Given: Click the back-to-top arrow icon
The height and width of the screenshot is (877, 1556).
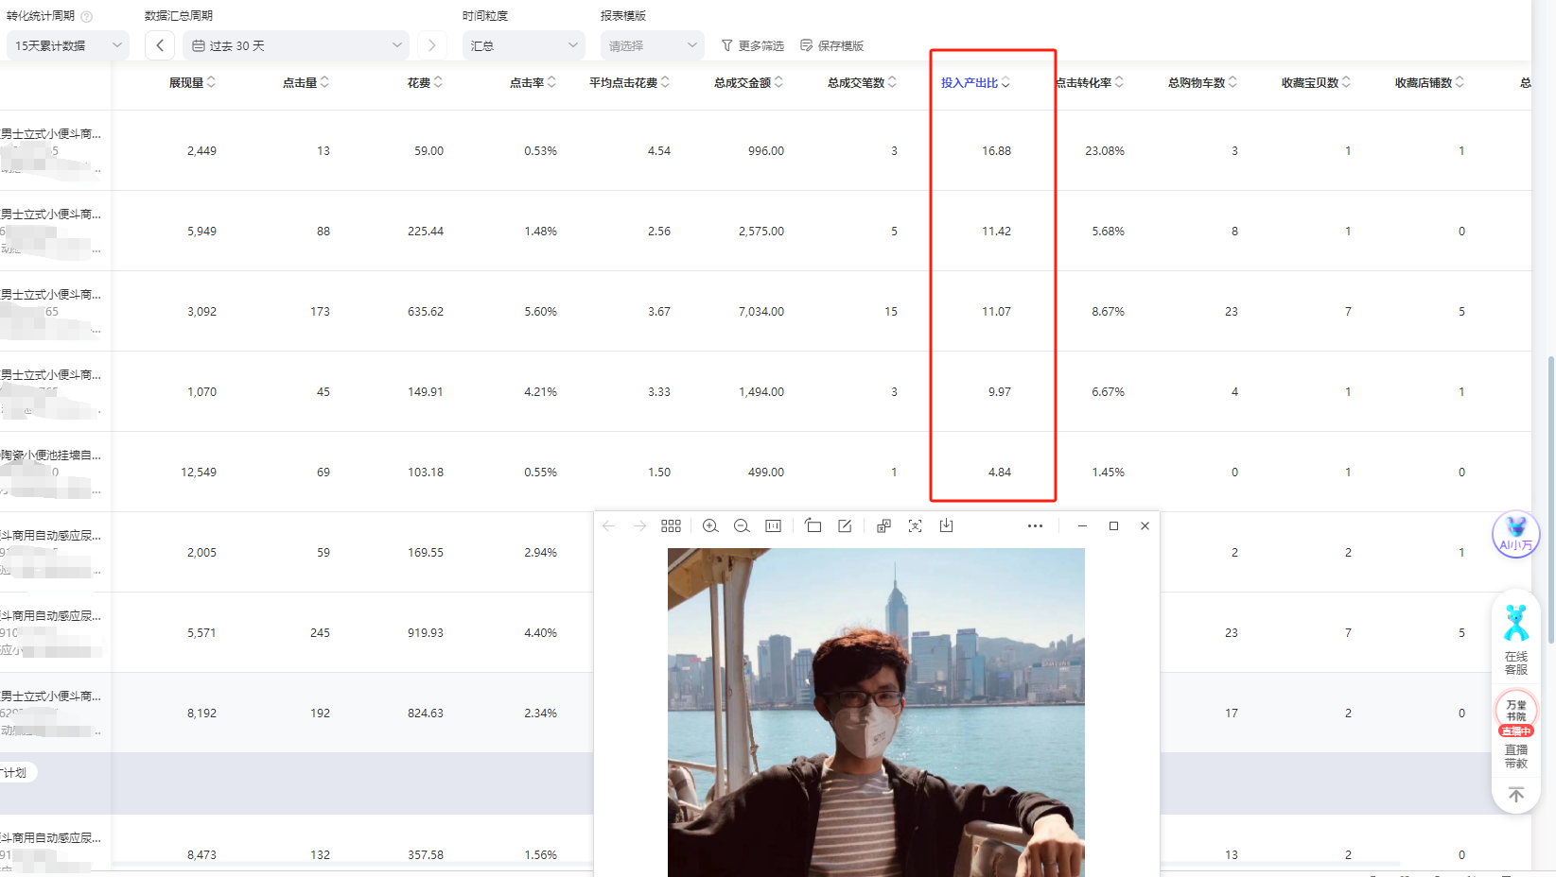Looking at the screenshot, I should pyautogui.click(x=1515, y=795).
